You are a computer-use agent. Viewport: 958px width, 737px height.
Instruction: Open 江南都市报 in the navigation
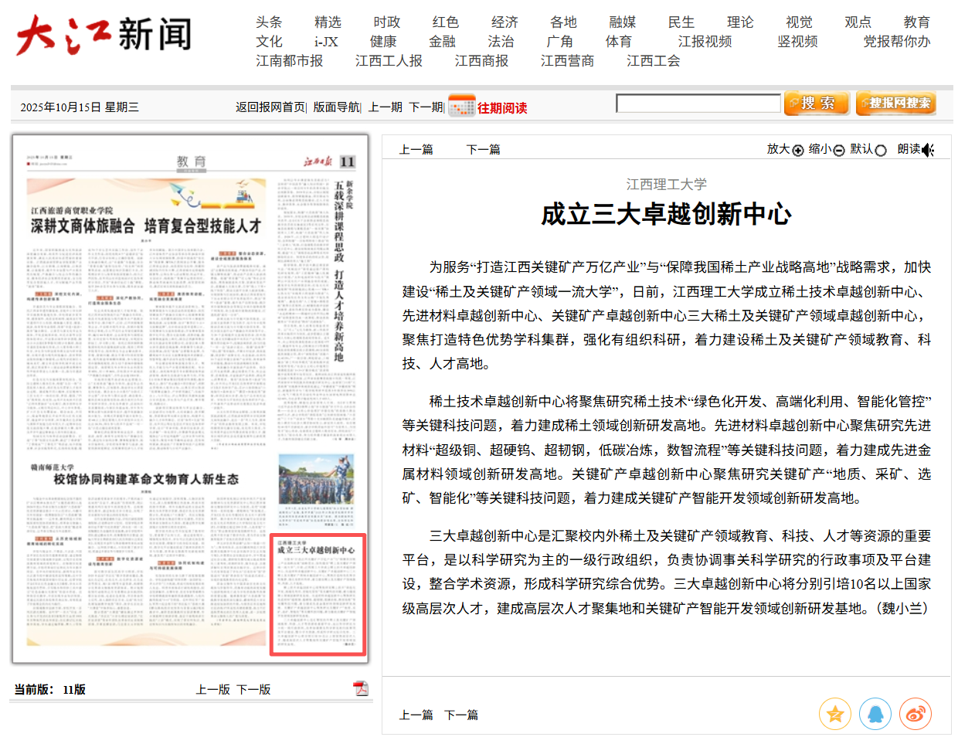[x=290, y=61]
